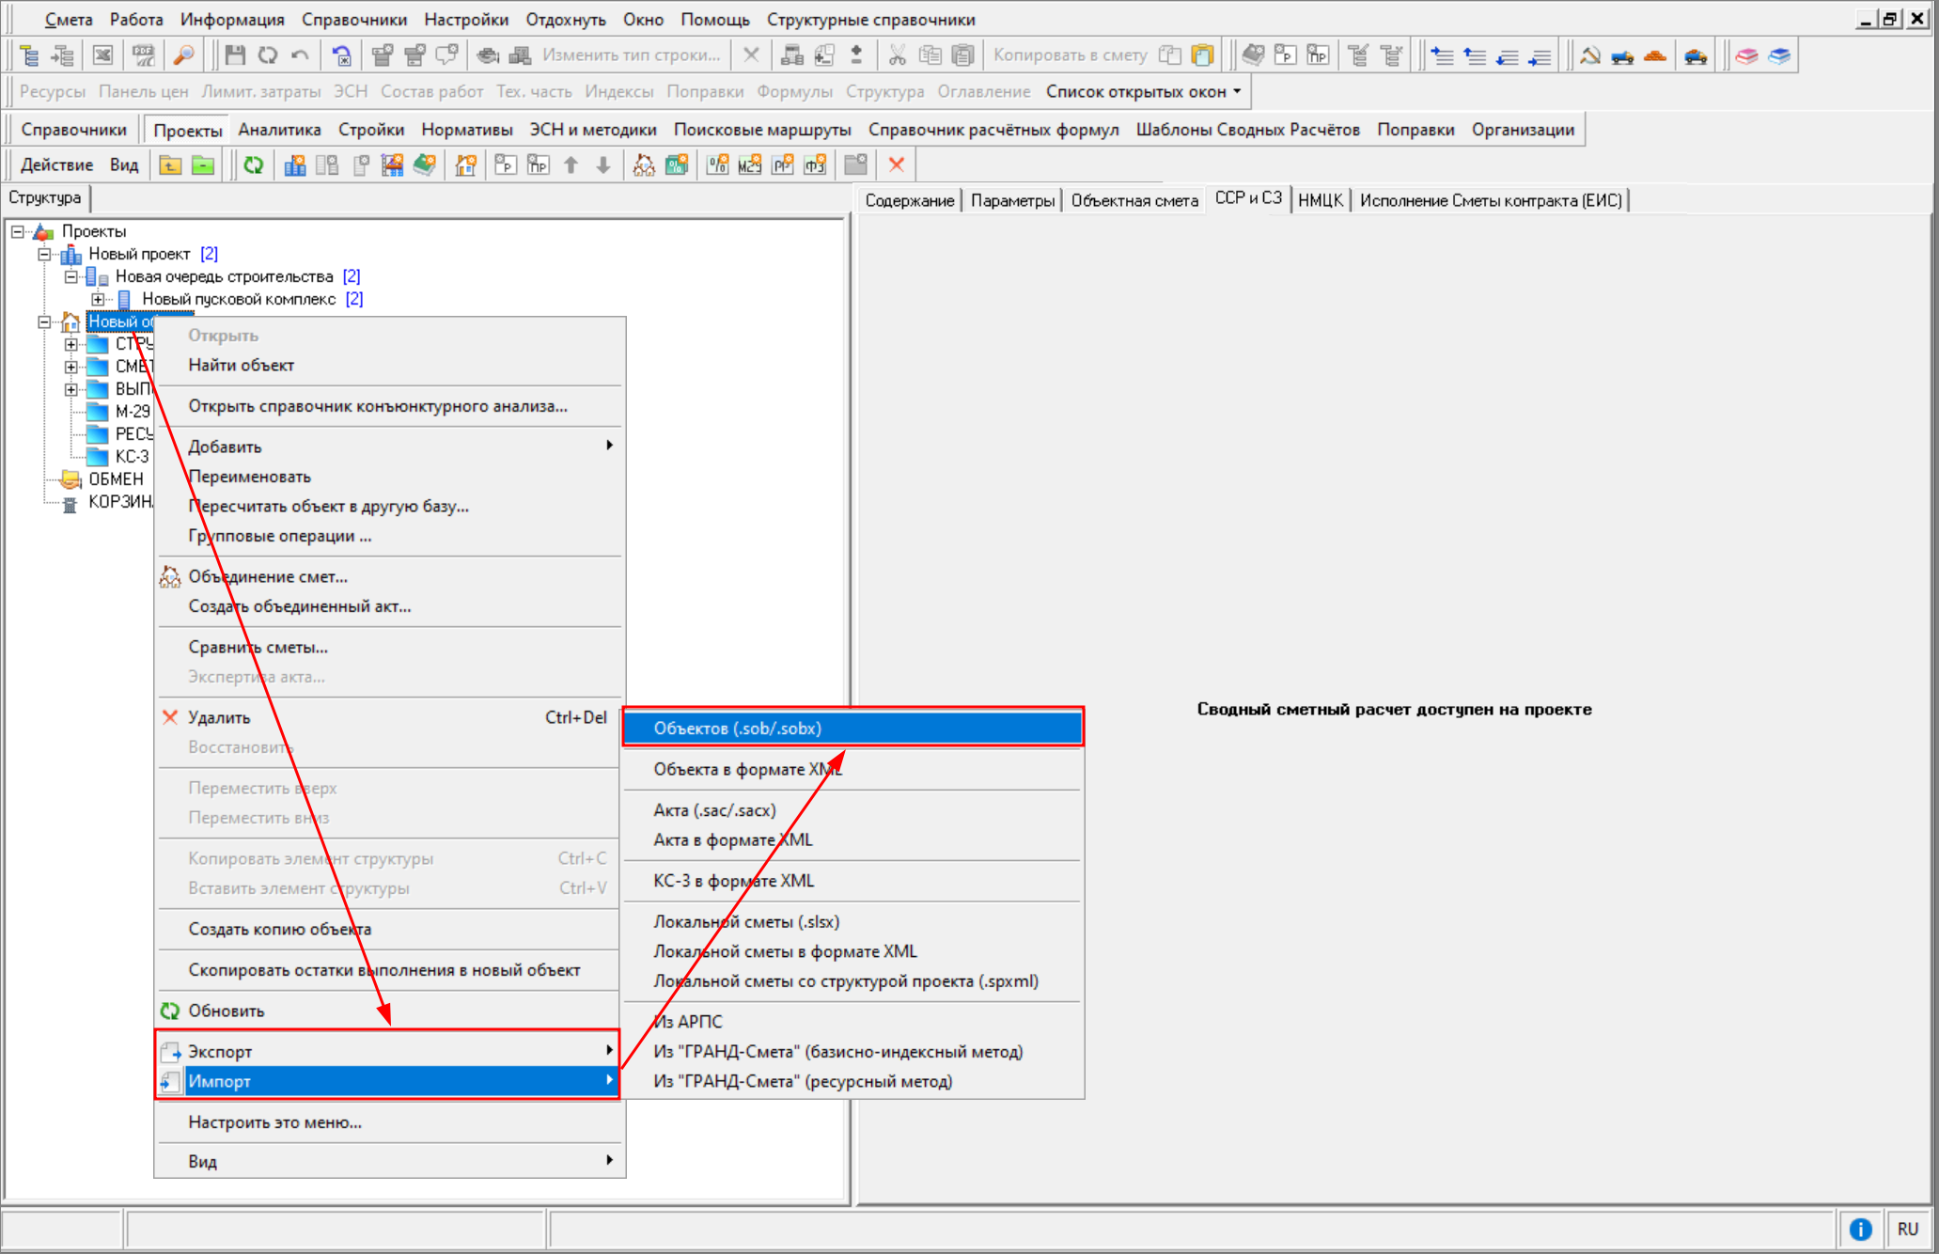Click the yellow folder up icon
Viewport: 1939px width, 1254px height.
[170, 165]
